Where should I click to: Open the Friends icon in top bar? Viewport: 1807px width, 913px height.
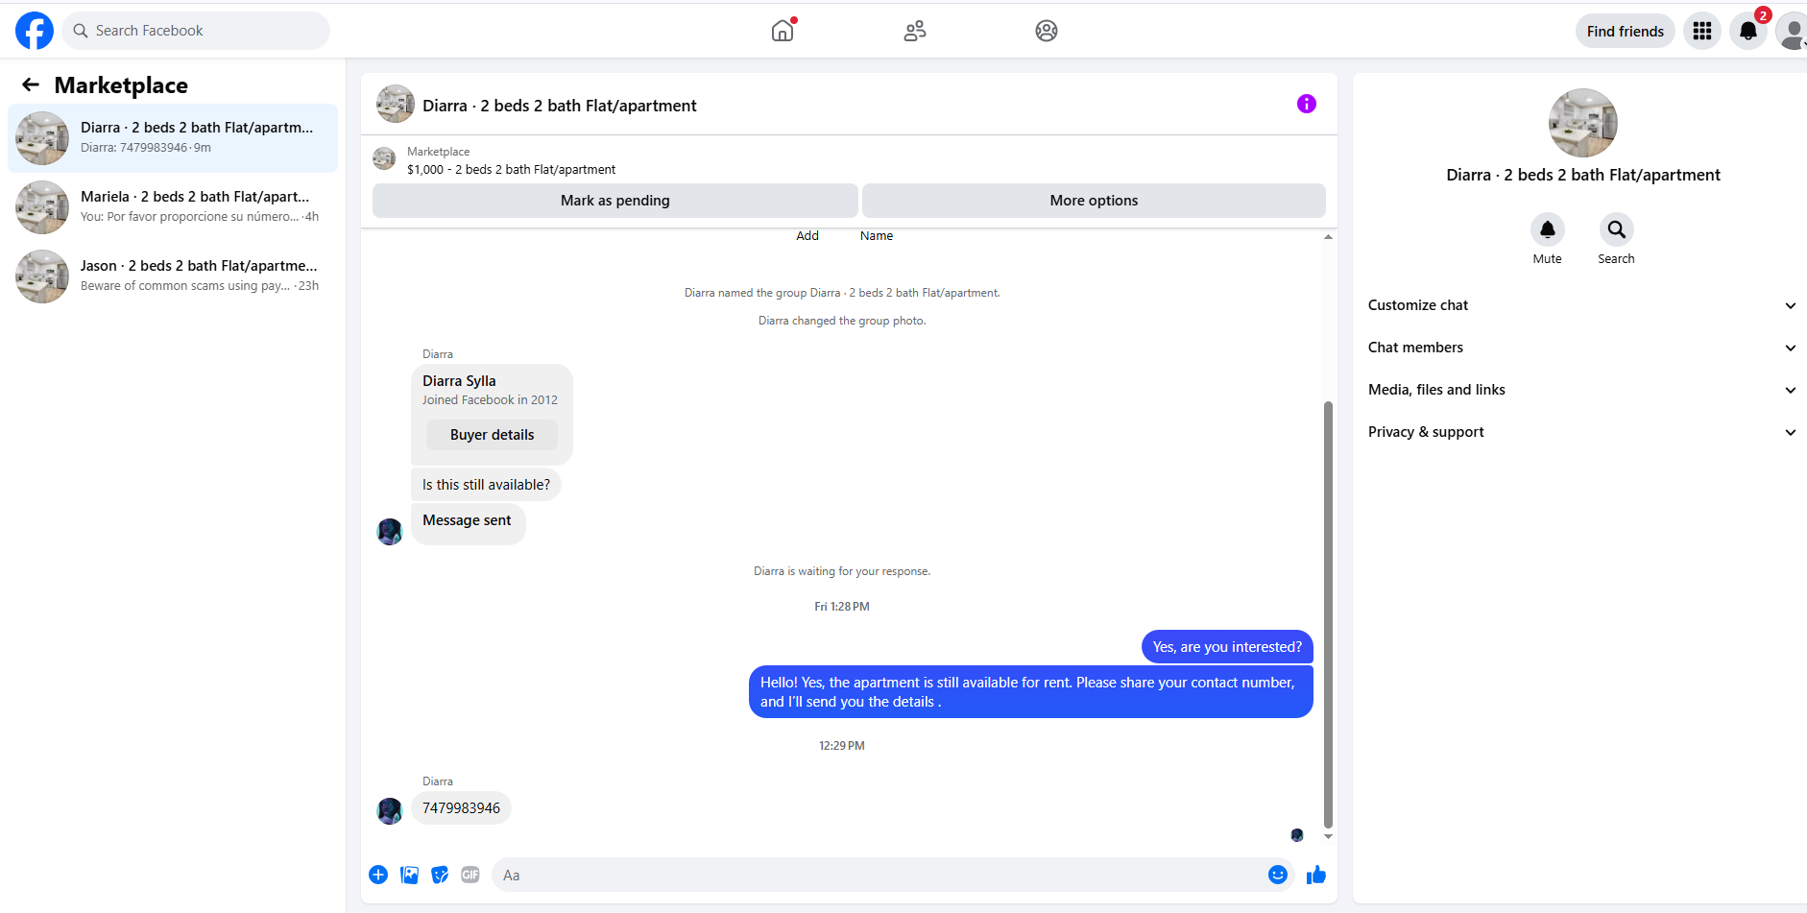tap(915, 31)
